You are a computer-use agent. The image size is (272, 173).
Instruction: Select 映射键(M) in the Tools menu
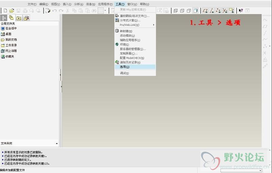coord(135,31)
